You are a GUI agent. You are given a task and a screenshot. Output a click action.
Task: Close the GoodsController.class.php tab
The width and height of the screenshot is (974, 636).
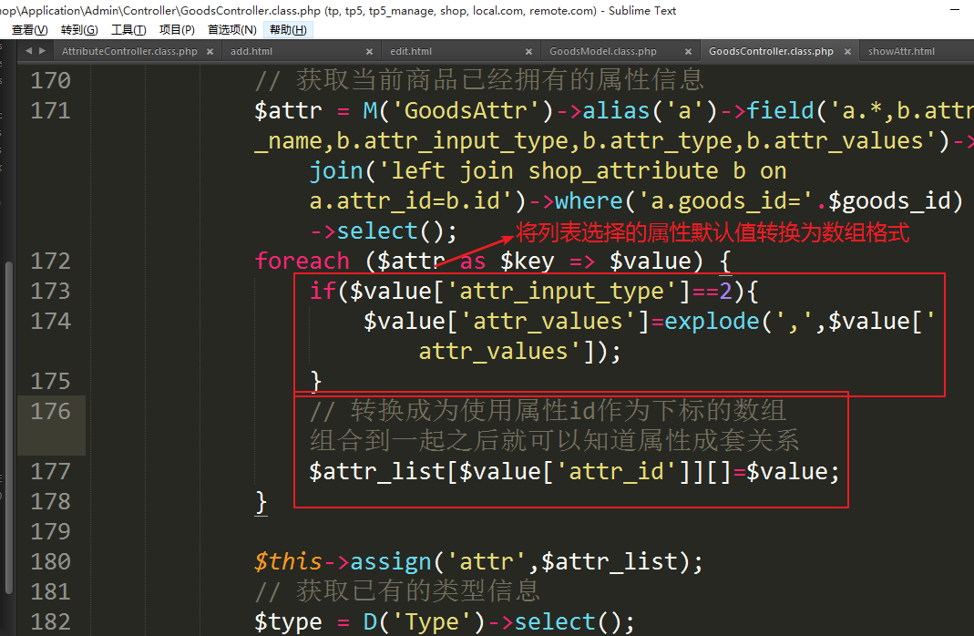[x=846, y=52]
